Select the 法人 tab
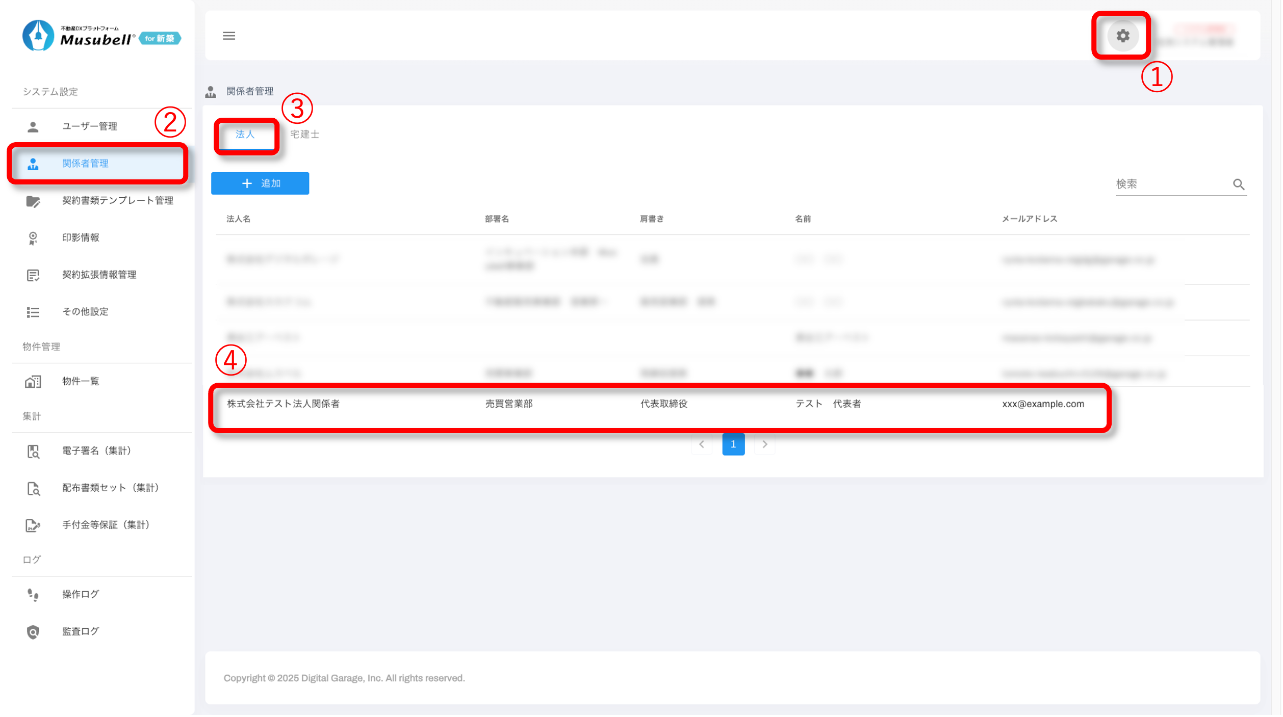The height and width of the screenshot is (717, 1283). (245, 135)
